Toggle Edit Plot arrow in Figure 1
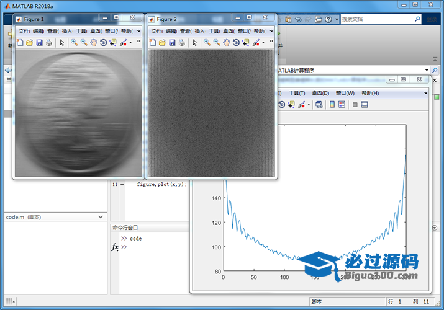Screen dimensions: 444x310 [61, 43]
